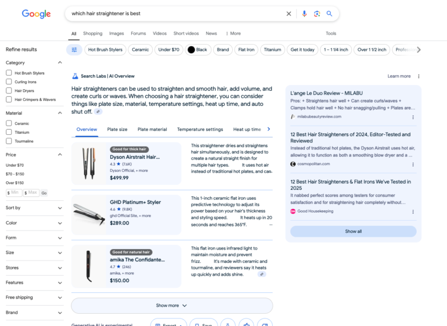
Task: Click the Go button for price range
Action: pyautogui.click(x=44, y=193)
